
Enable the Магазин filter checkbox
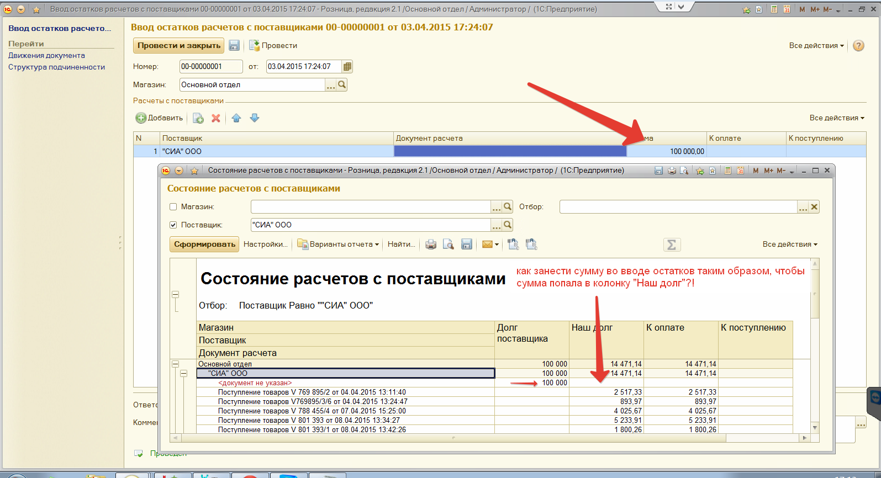click(173, 207)
